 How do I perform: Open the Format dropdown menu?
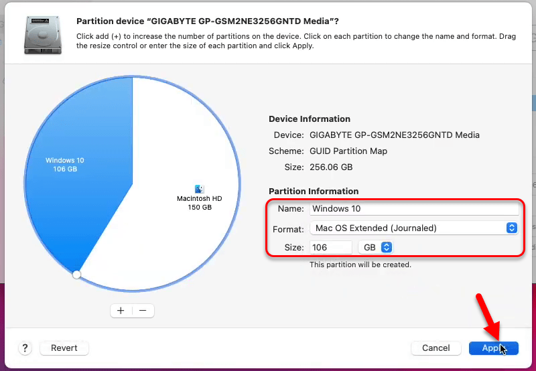coord(414,228)
